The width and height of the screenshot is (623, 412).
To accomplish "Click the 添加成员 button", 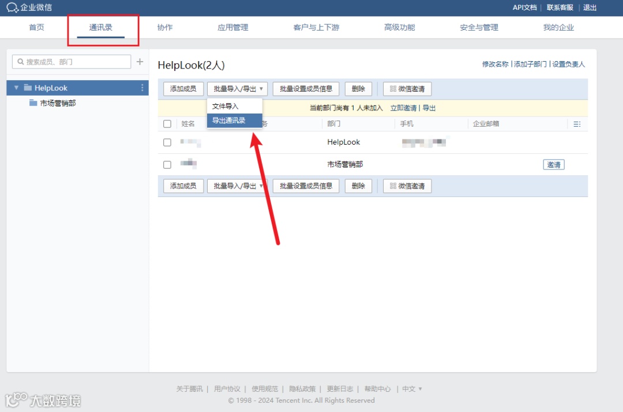I will (x=183, y=89).
